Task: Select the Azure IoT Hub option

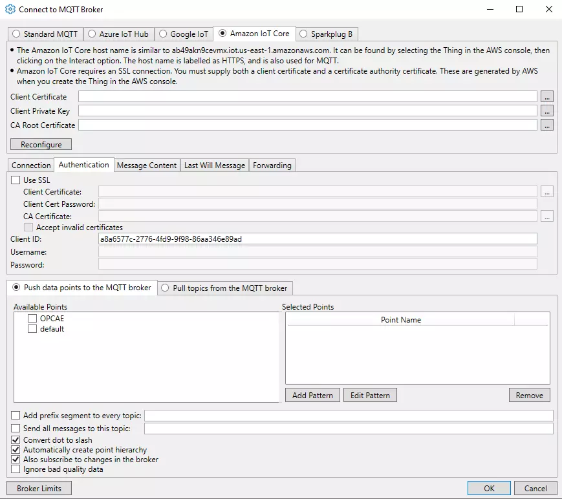Action: pos(92,34)
